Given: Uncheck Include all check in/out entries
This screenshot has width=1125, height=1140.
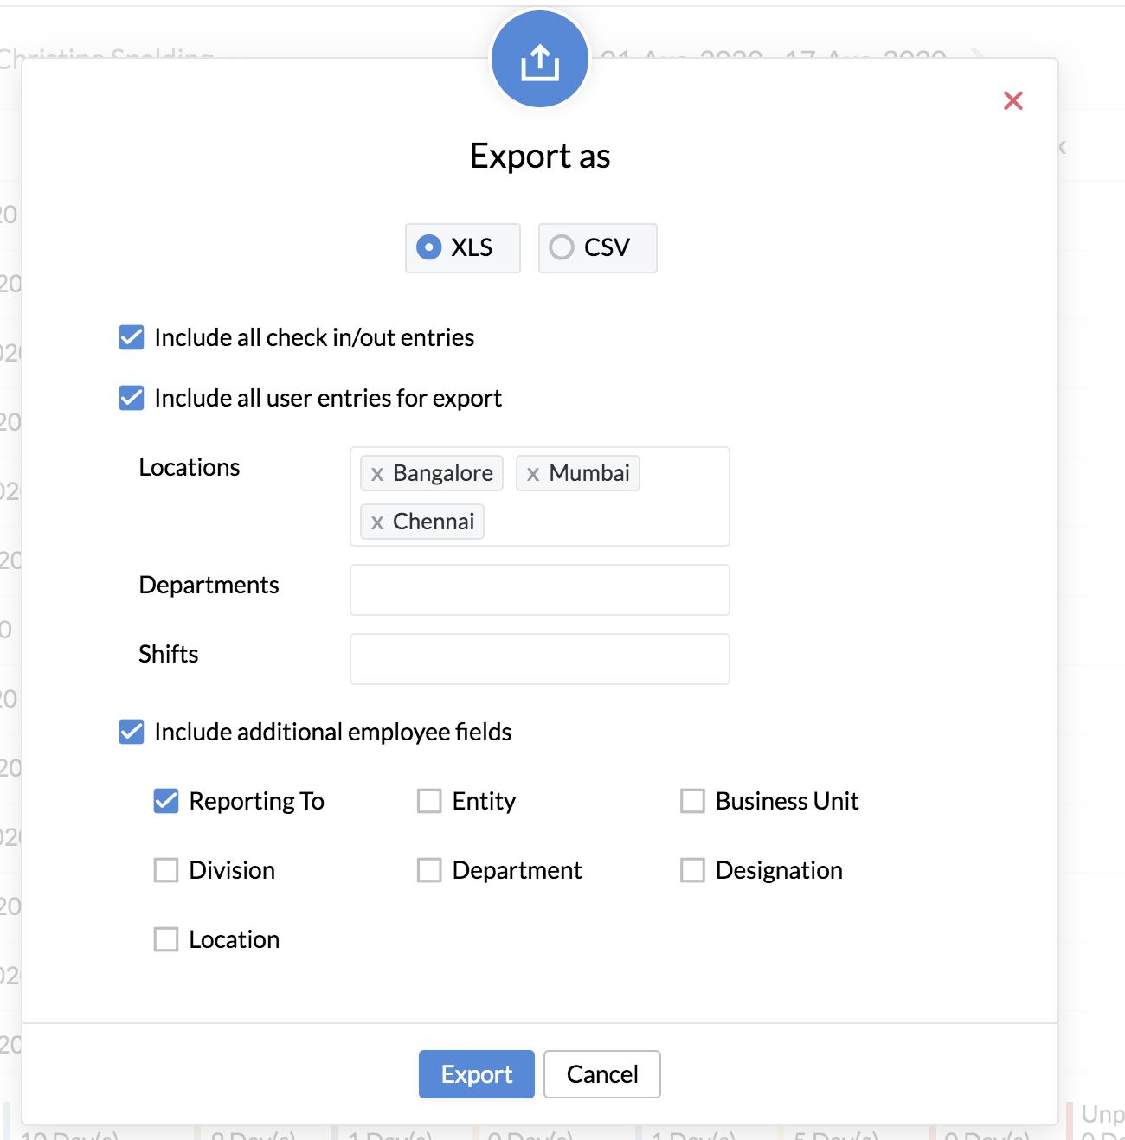Looking at the screenshot, I should pyautogui.click(x=132, y=337).
